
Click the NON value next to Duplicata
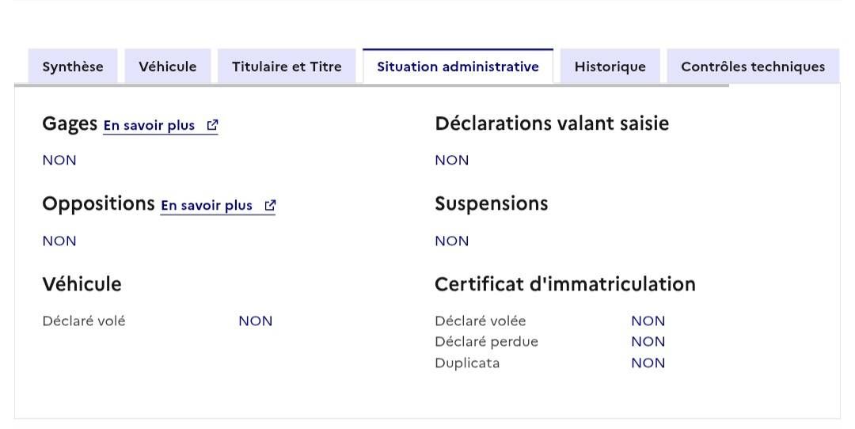point(648,363)
